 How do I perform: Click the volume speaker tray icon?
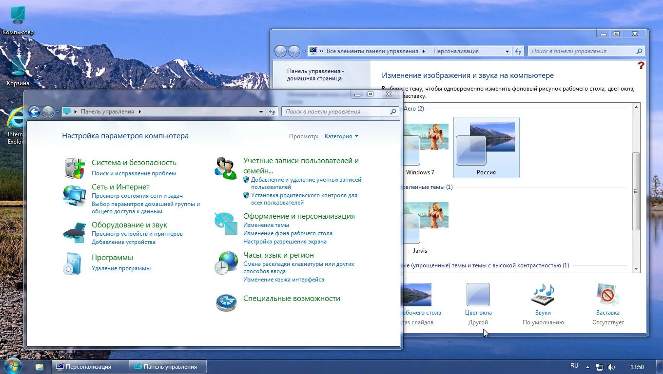tap(611, 367)
